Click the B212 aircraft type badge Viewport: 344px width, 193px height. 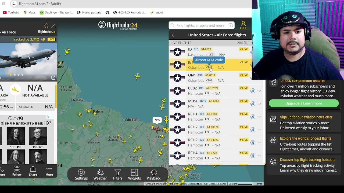click(x=203, y=101)
